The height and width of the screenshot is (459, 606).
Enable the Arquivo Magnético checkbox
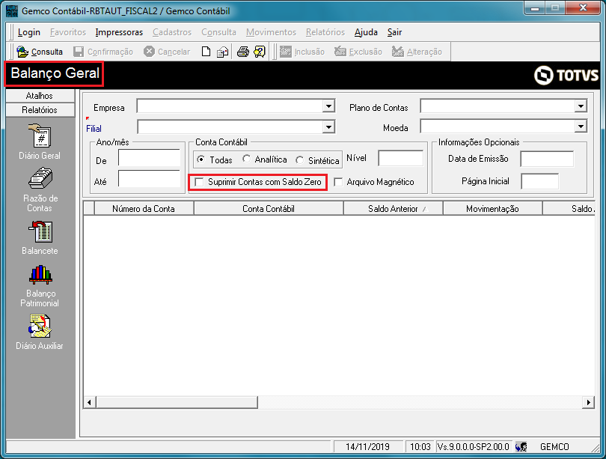pyautogui.click(x=338, y=182)
